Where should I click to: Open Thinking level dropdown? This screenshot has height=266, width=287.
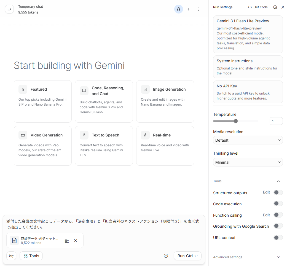[248, 162]
